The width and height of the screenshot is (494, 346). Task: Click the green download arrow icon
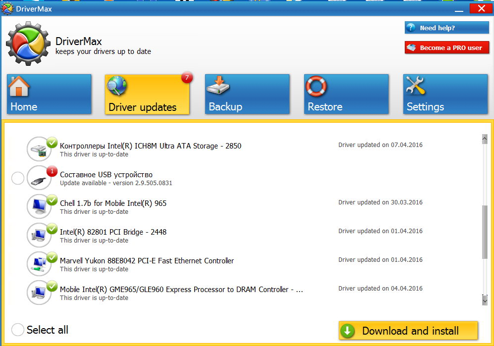[x=347, y=331]
